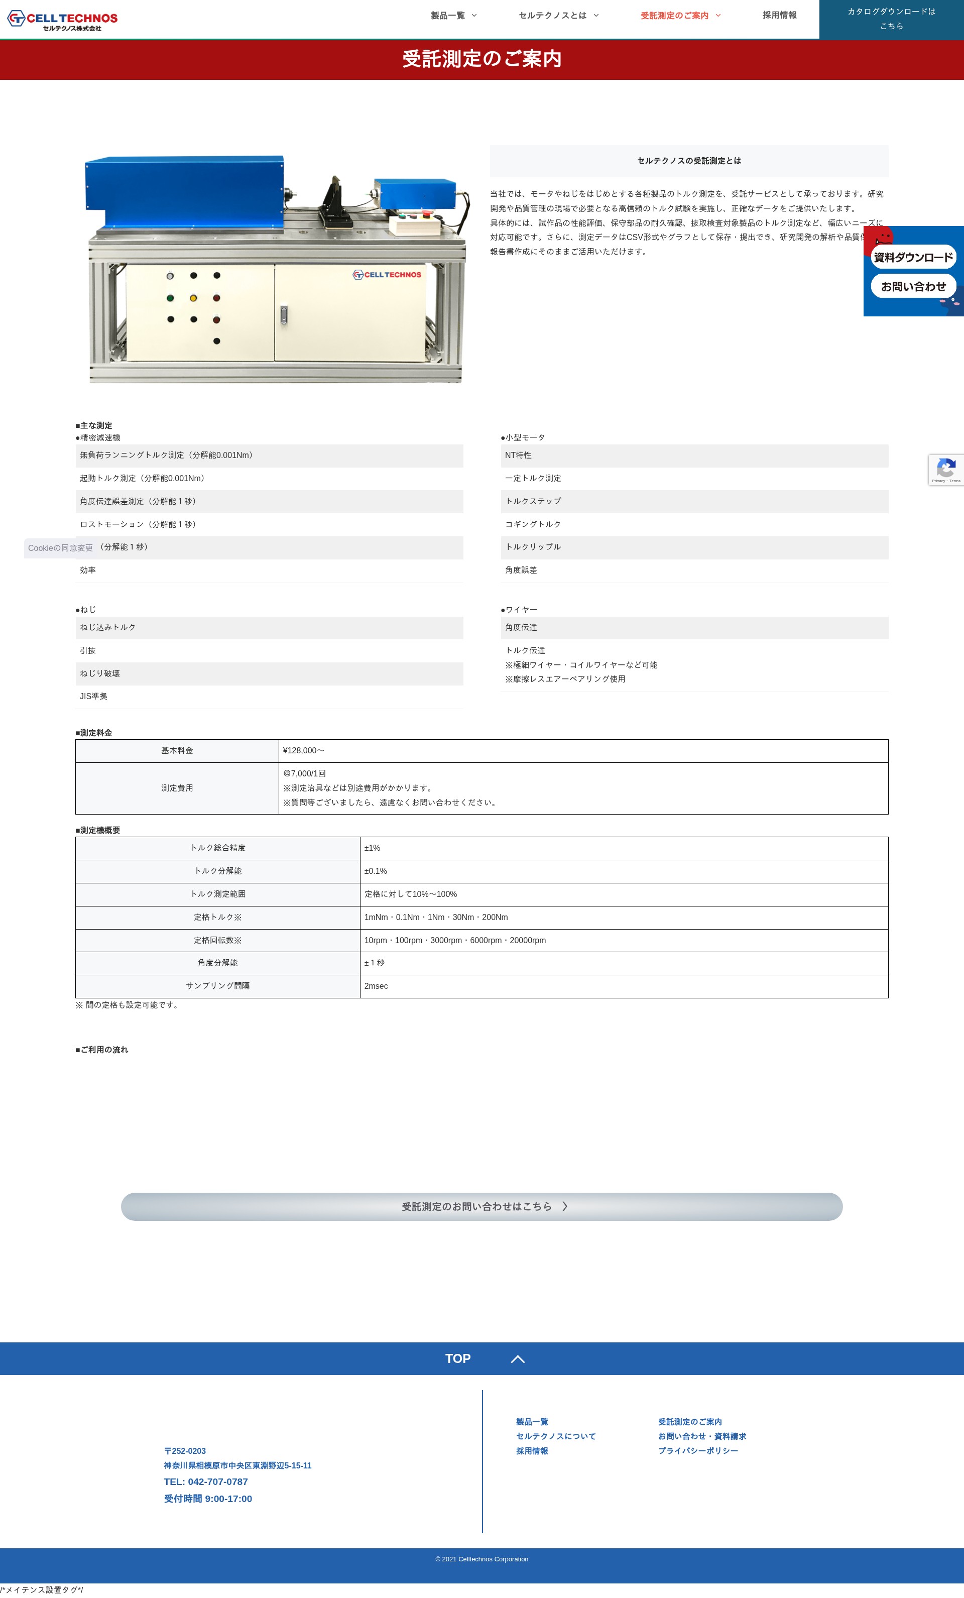Click the 受託測定のご案内 page title banner
Image resolution: width=964 pixels, height=1598 pixels.
481,59
